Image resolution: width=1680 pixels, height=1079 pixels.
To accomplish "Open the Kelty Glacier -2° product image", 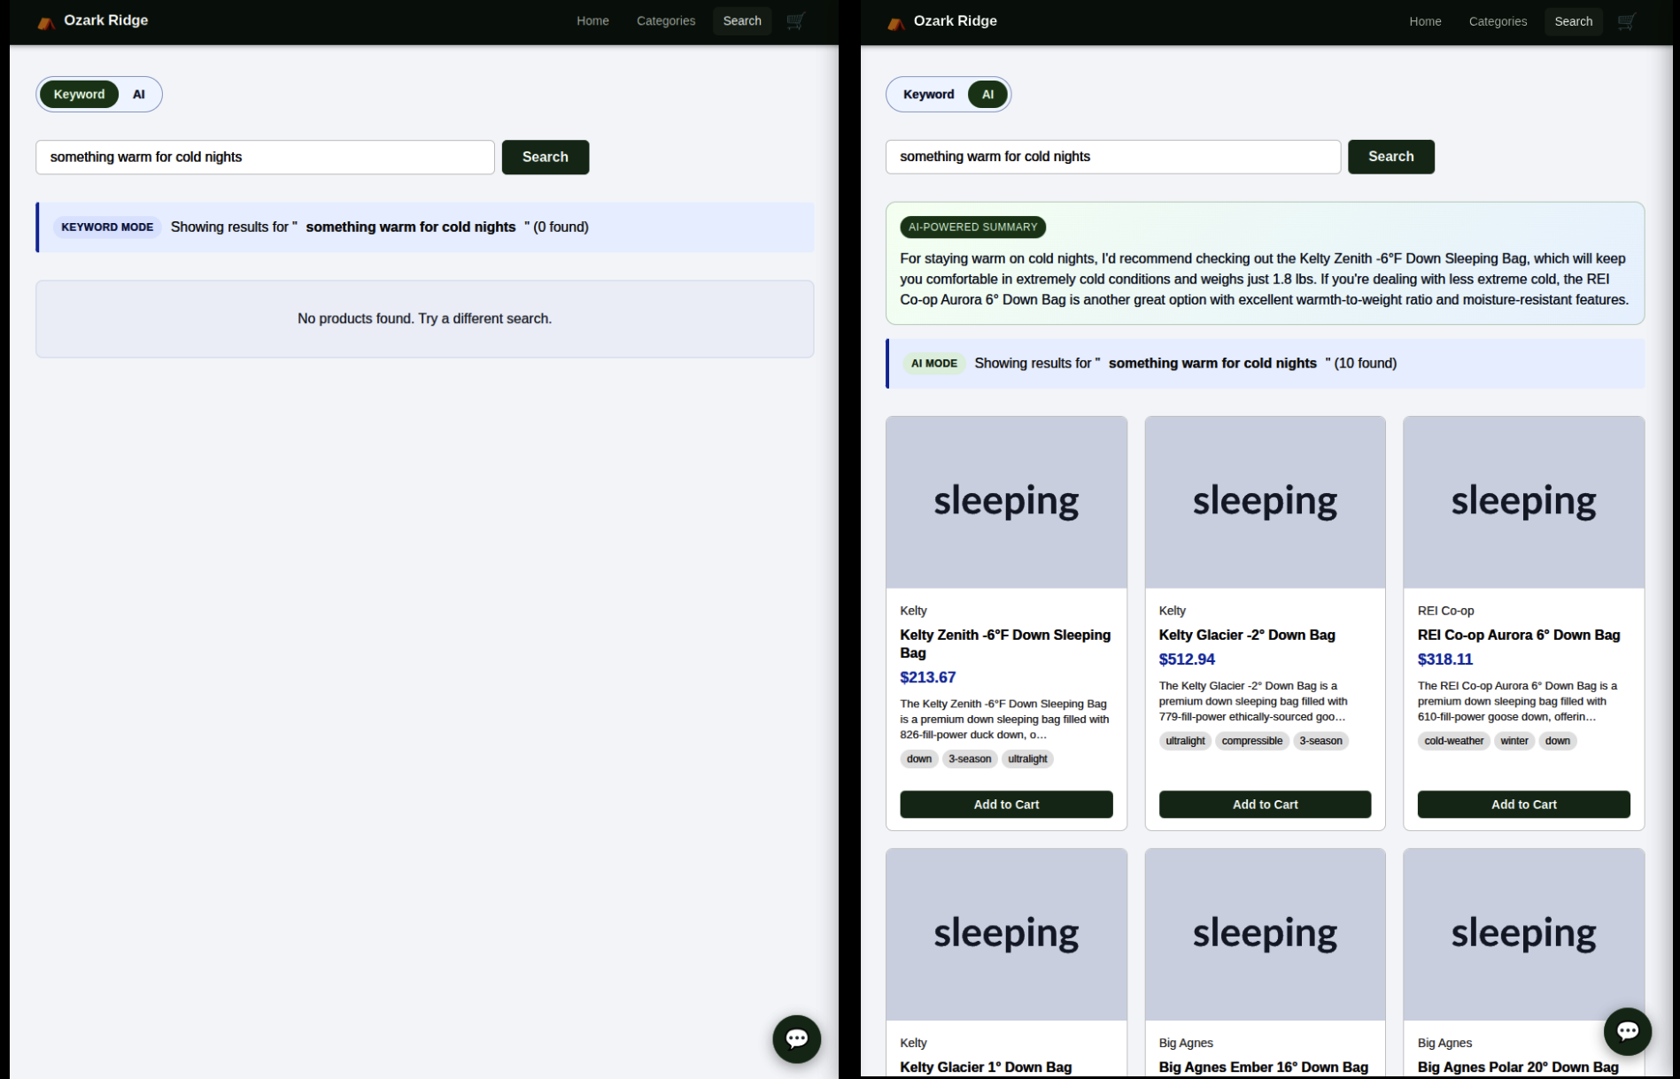I will pyautogui.click(x=1265, y=502).
